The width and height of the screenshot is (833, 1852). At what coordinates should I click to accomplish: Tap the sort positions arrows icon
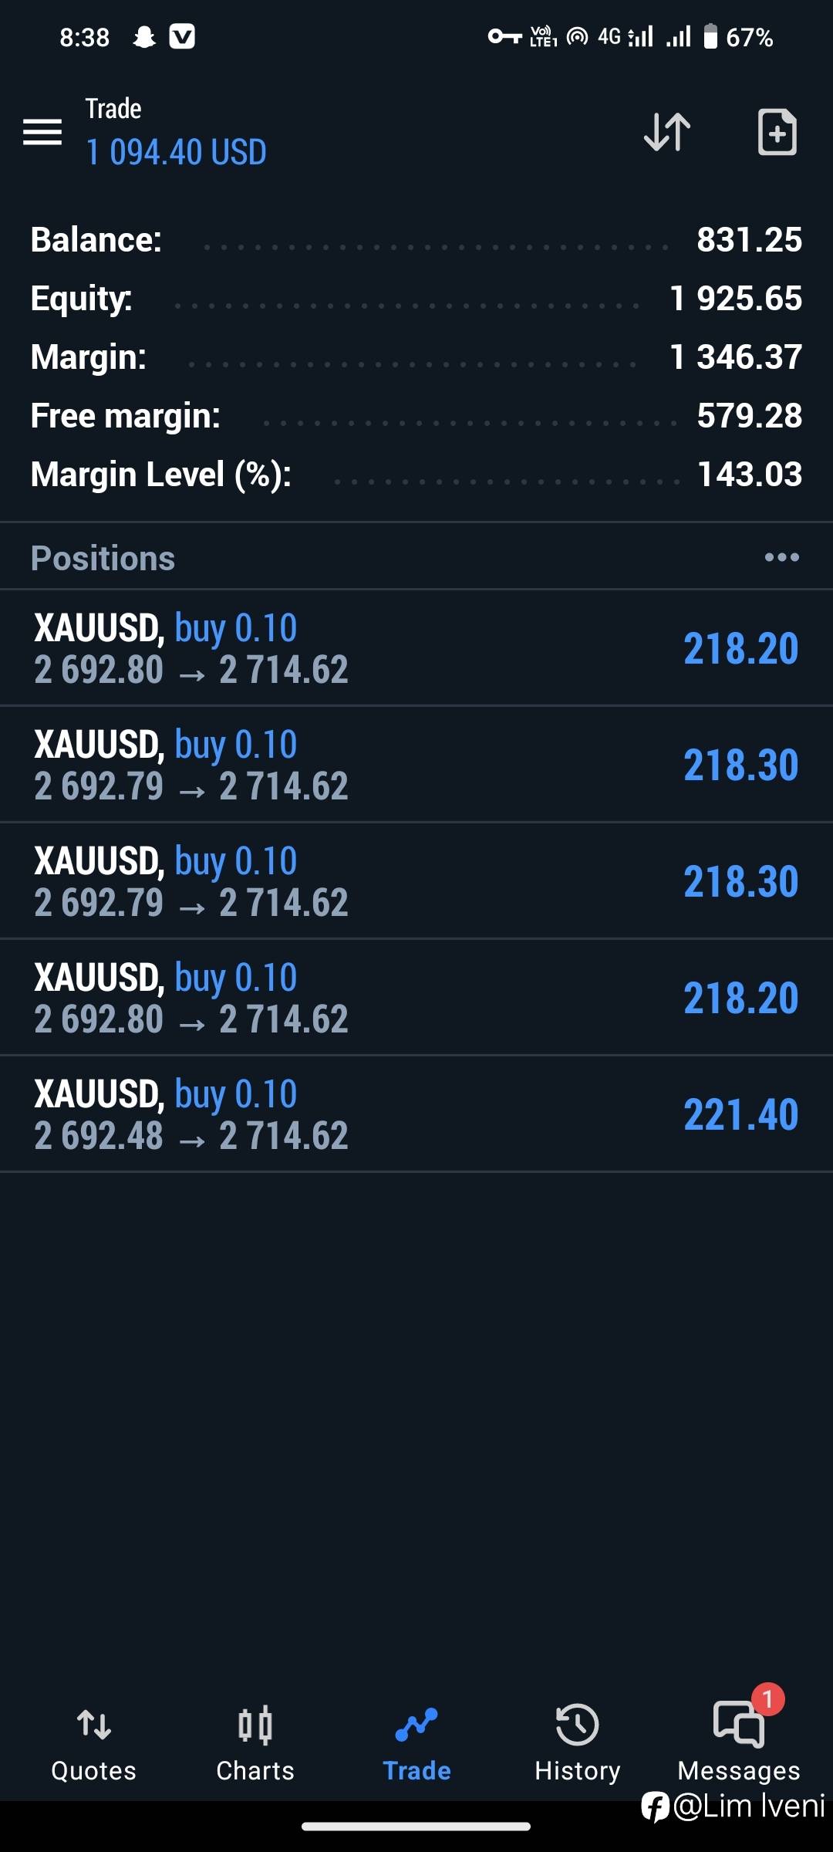click(x=667, y=132)
